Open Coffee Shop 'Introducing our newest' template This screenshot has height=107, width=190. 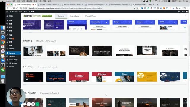point(102,51)
